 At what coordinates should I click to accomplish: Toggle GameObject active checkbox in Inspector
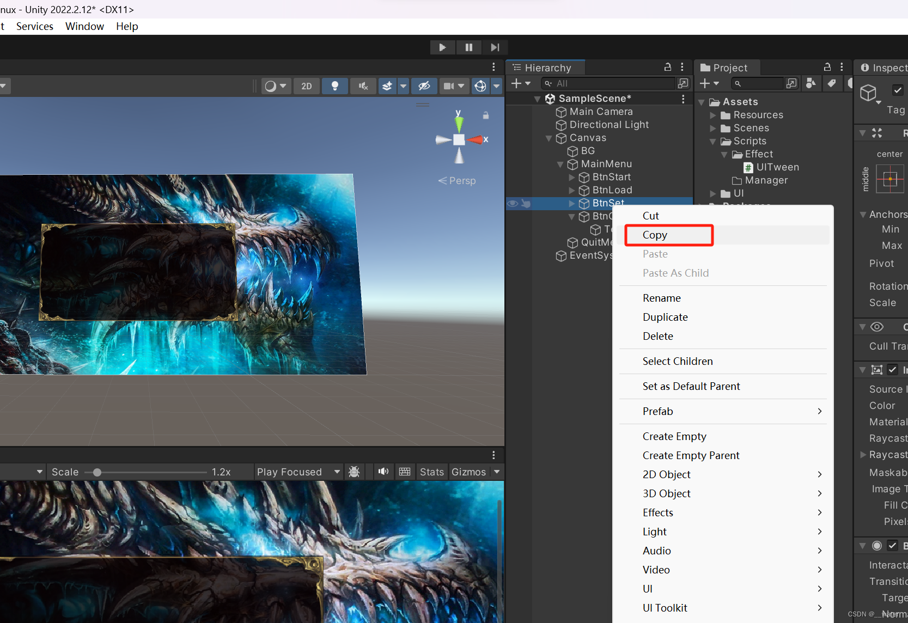(898, 90)
